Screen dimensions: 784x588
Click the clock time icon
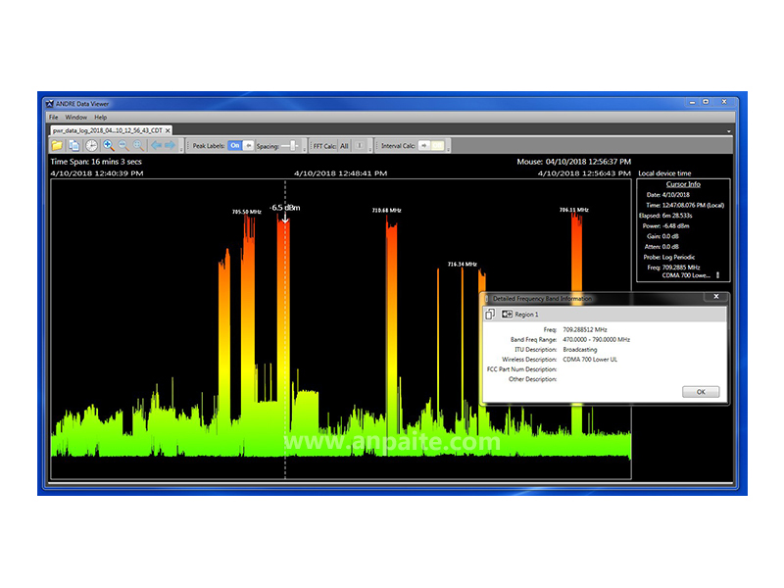90,145
